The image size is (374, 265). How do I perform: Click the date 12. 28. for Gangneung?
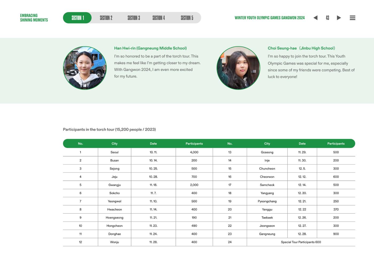coord(302,234)
